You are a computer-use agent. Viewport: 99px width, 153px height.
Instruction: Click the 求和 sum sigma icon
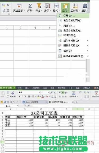(30, 6)
